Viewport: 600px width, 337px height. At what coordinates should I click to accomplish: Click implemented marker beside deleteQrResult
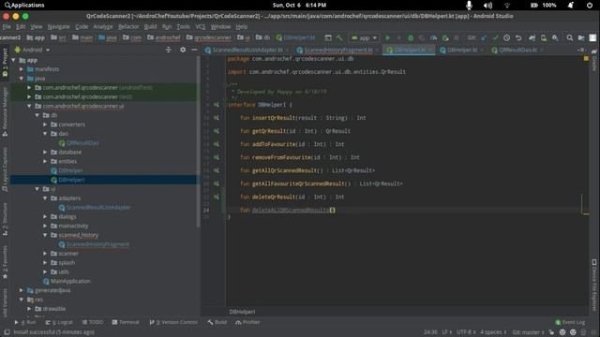(x=217, y=197)
